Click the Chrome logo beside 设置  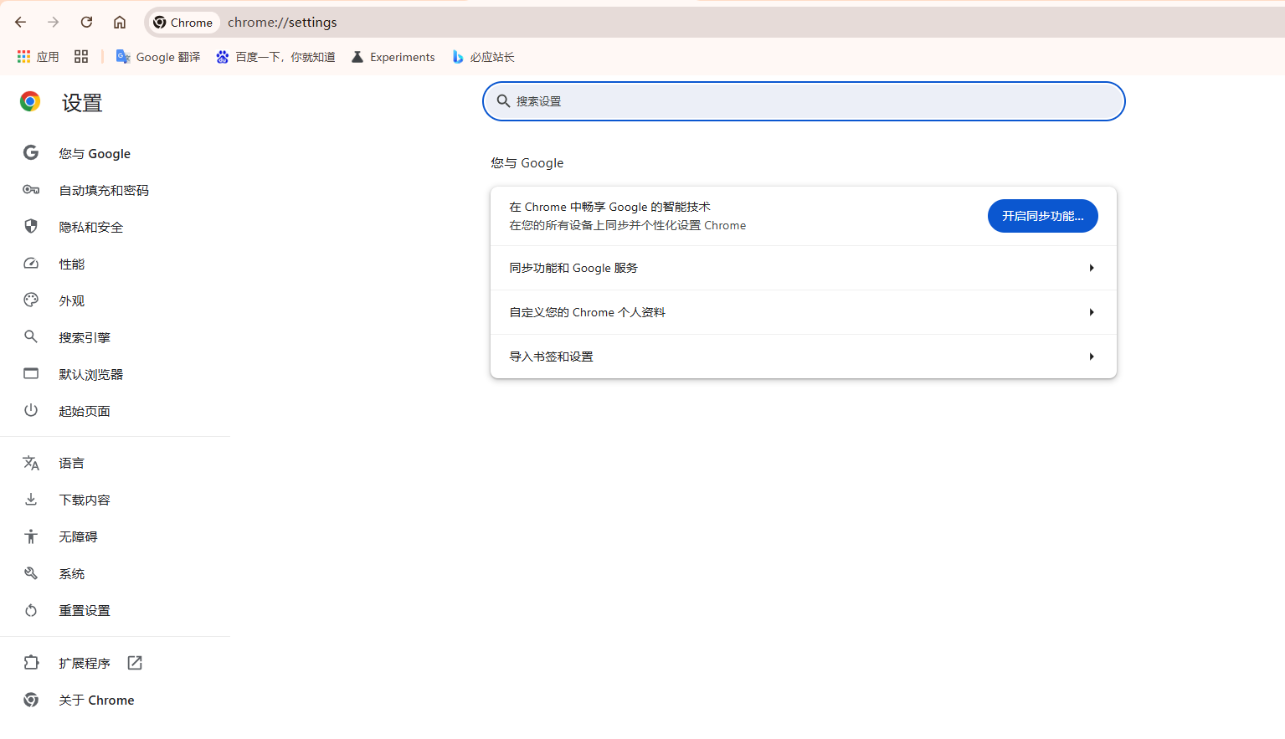[x=30, y=102]
